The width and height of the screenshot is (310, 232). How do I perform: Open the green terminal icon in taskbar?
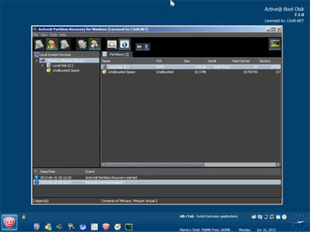(x=129, y=227)
